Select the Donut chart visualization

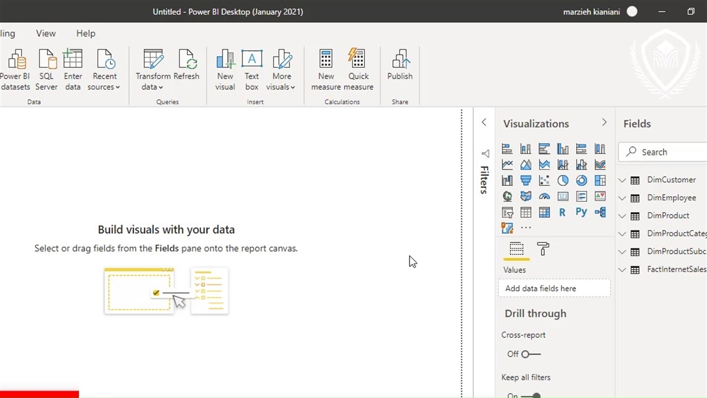581,180
